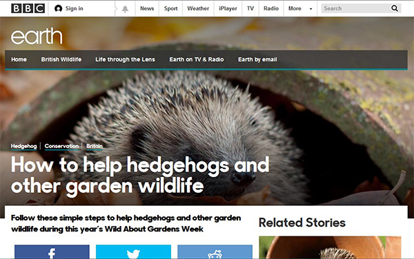Open the Radio section
The width and height of the screenshot is (414, 259).
(x=271, y=8)
